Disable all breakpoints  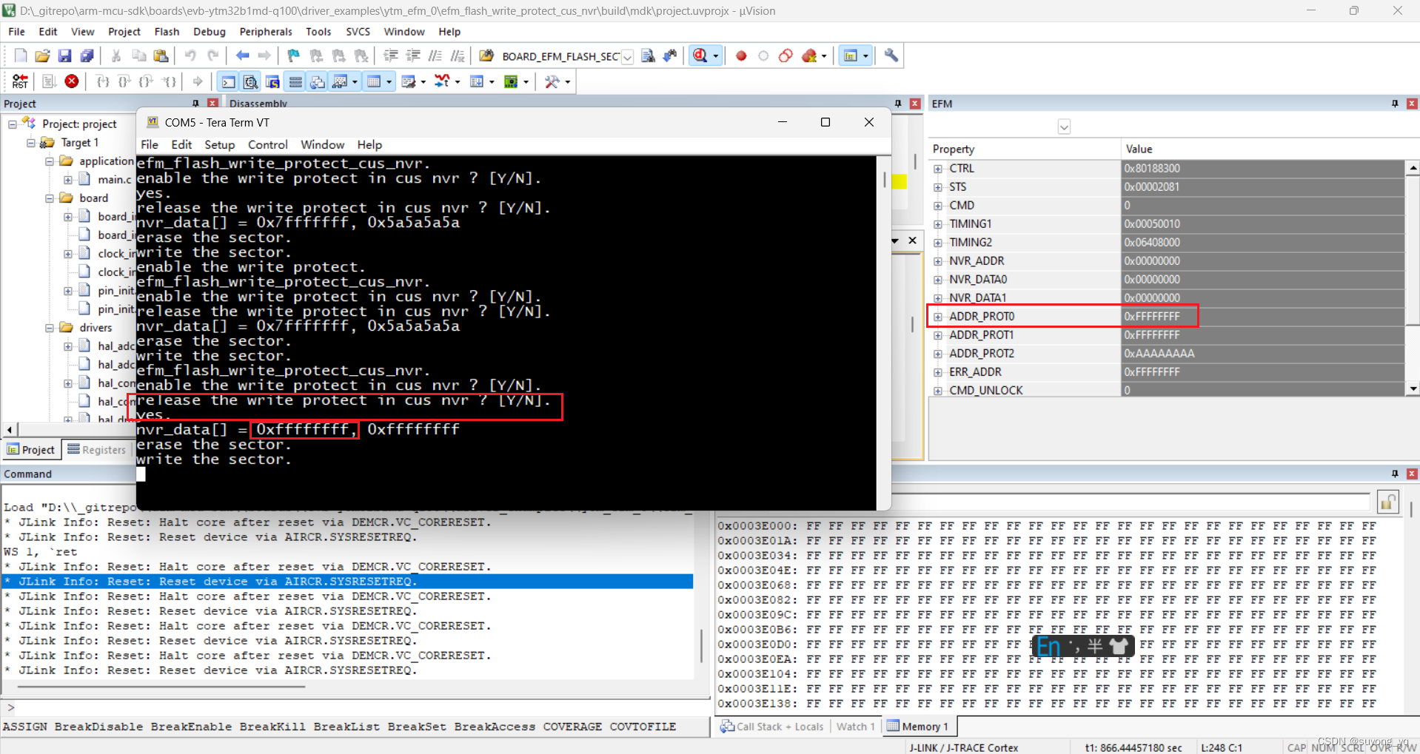click(786, 55)
